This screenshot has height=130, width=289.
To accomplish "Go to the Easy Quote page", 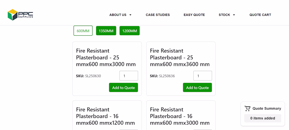I will point(194,15).
